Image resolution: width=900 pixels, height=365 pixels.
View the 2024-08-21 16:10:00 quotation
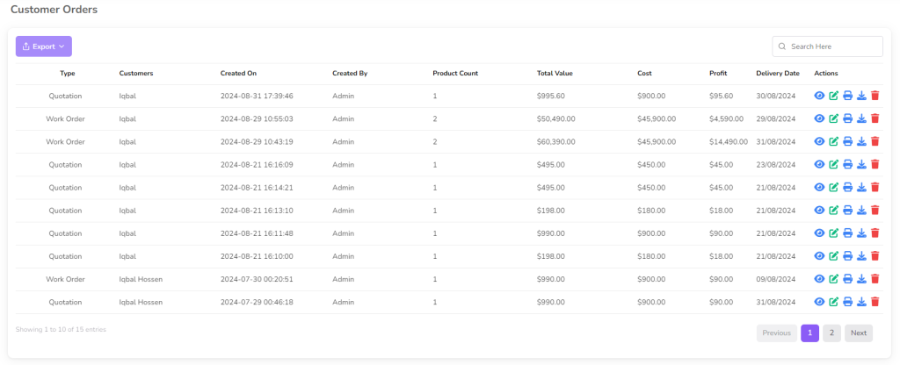(819, 256)
